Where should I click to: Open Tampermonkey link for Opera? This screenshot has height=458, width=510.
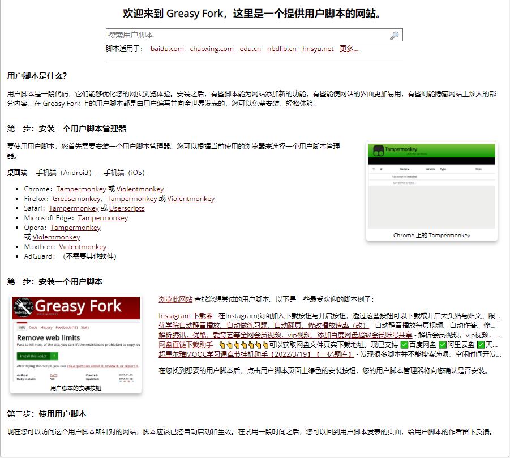coord(75,228)
